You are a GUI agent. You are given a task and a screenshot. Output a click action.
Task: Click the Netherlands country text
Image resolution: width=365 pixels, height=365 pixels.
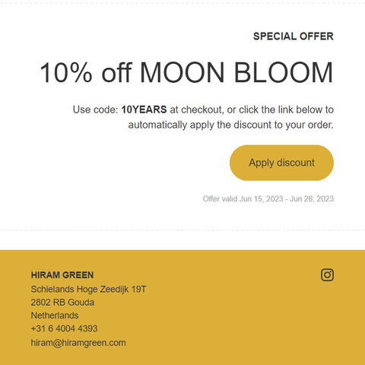(x=55, y=316)
